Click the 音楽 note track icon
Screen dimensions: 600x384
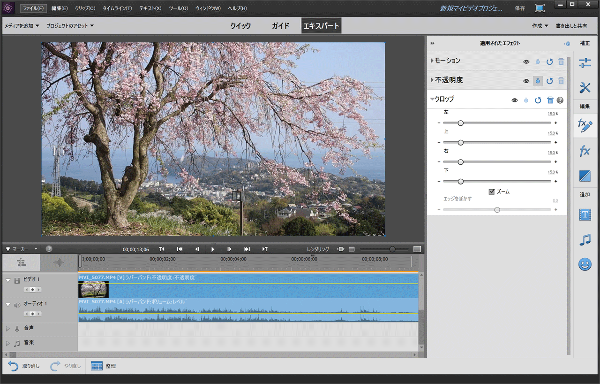(17, 344)
